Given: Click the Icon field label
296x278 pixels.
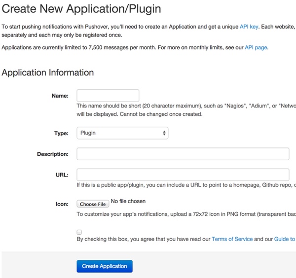Looking at the screenshot, I should point(62,204).
